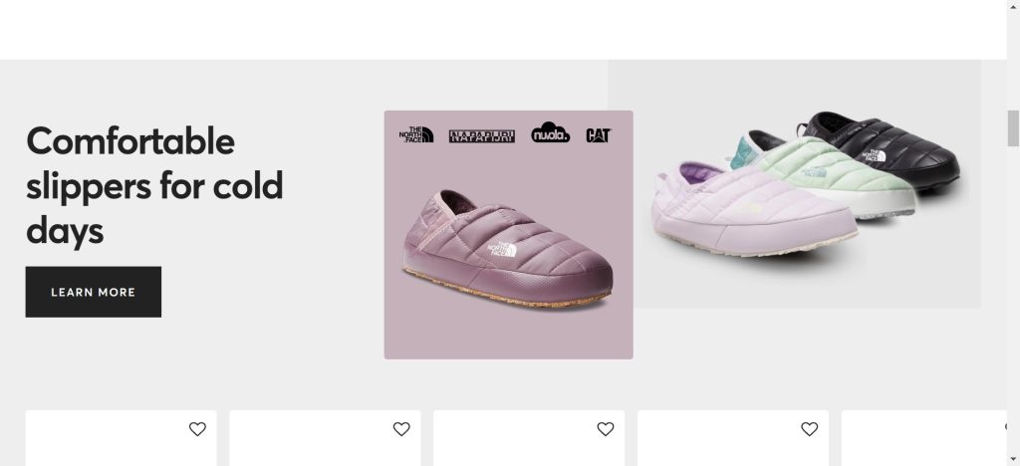1020x466 pixels.
Task: Favorite the third product card with heart icon
Action: (x=606, y=429)
